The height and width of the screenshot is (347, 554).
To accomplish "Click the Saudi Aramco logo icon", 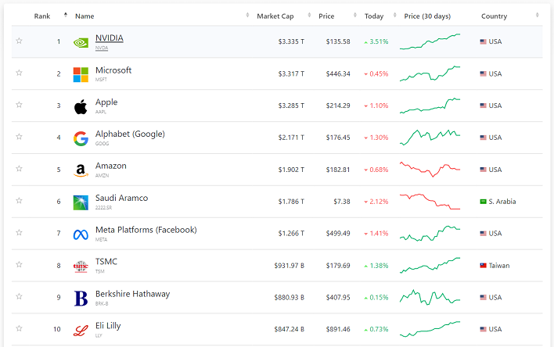I will [81, 202].
